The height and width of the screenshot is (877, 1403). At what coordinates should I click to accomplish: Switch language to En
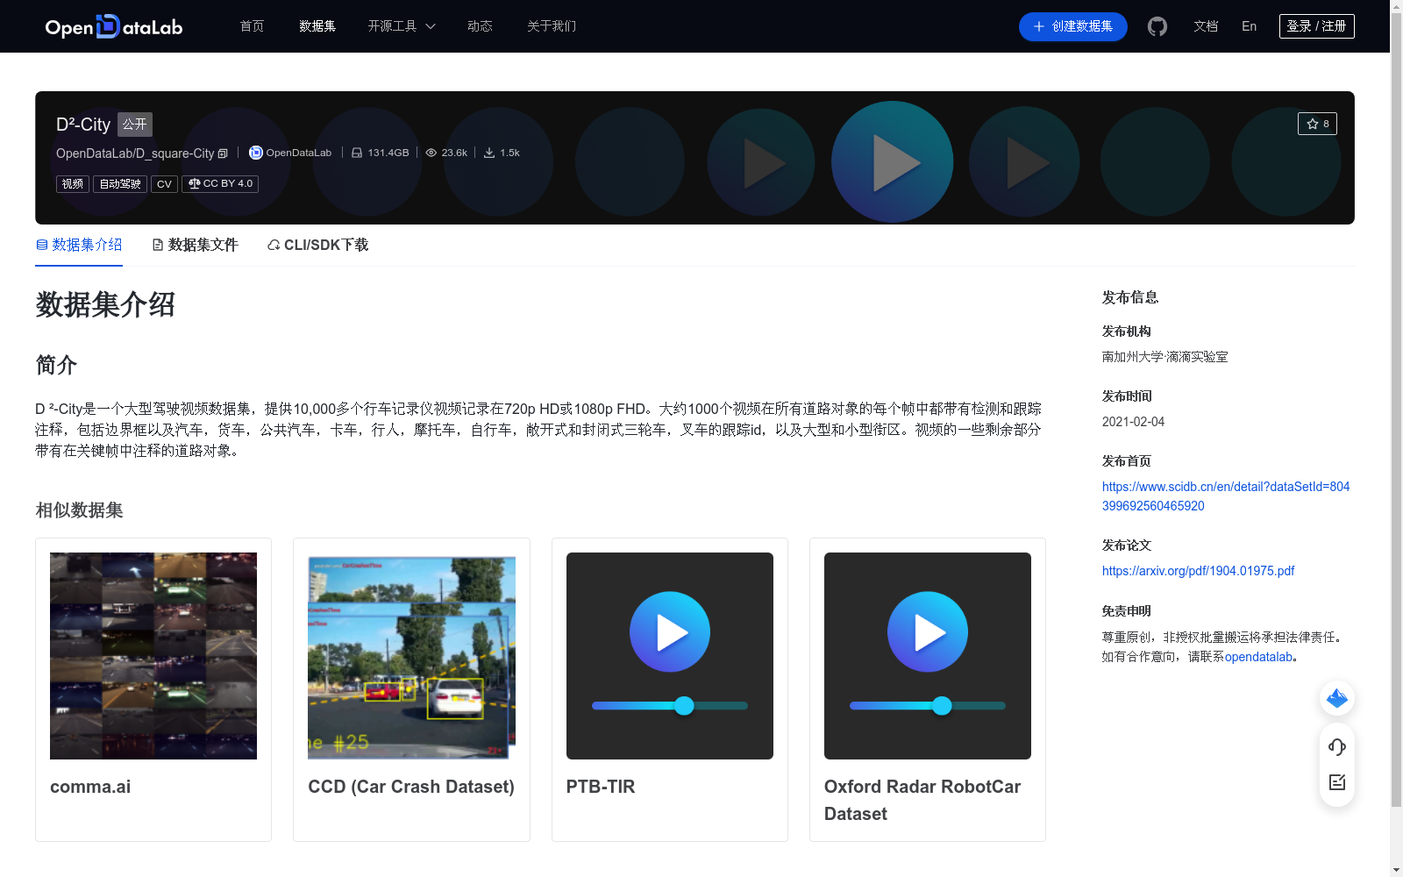click(x=1249, y=26)
